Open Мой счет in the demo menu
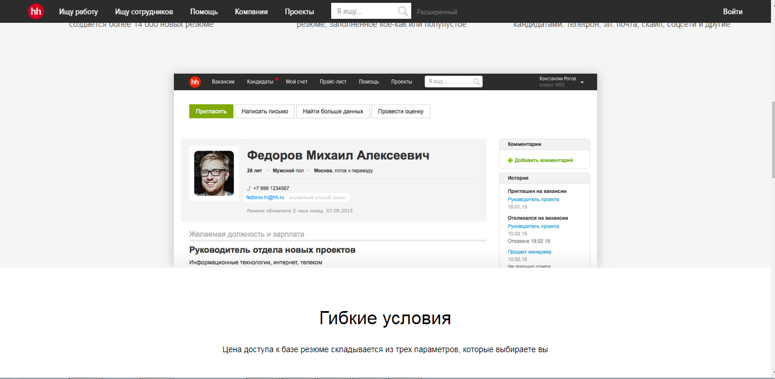The width and height of the screenshot is (775, 379). coord(297,81)
